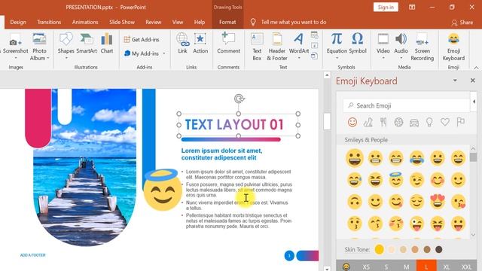This screenshot has width=482, height=271.
Task: Click the Share button
Action: 462,23
